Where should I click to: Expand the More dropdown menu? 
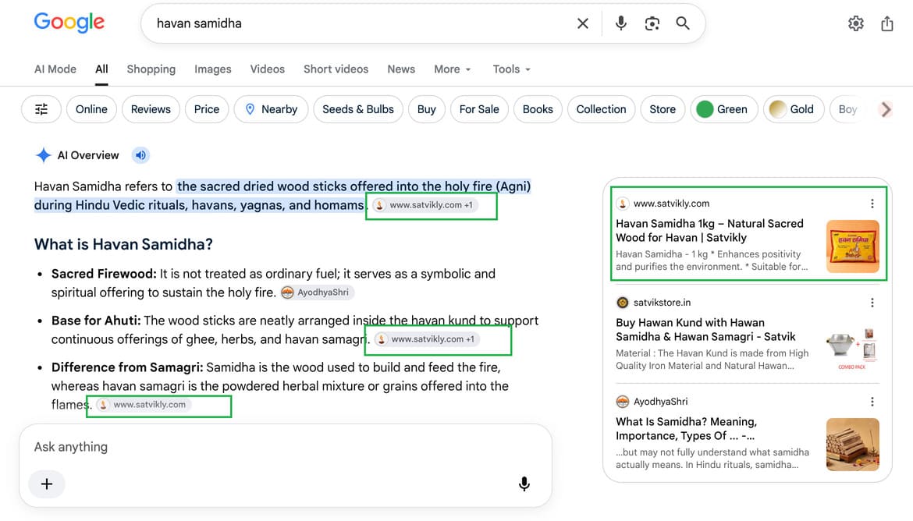tap(453, 69)
